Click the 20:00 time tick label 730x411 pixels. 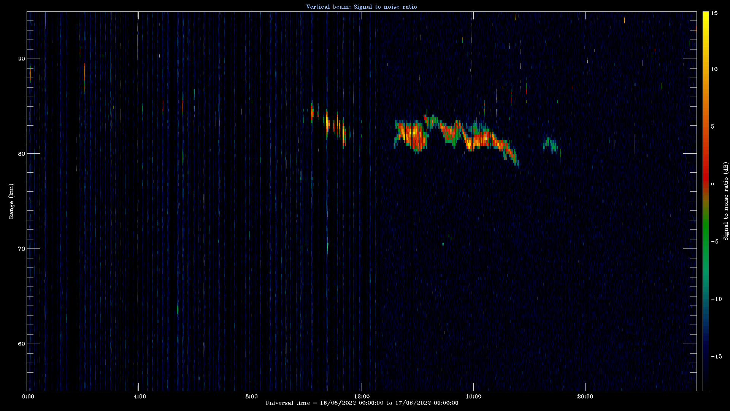click(585, 397)
